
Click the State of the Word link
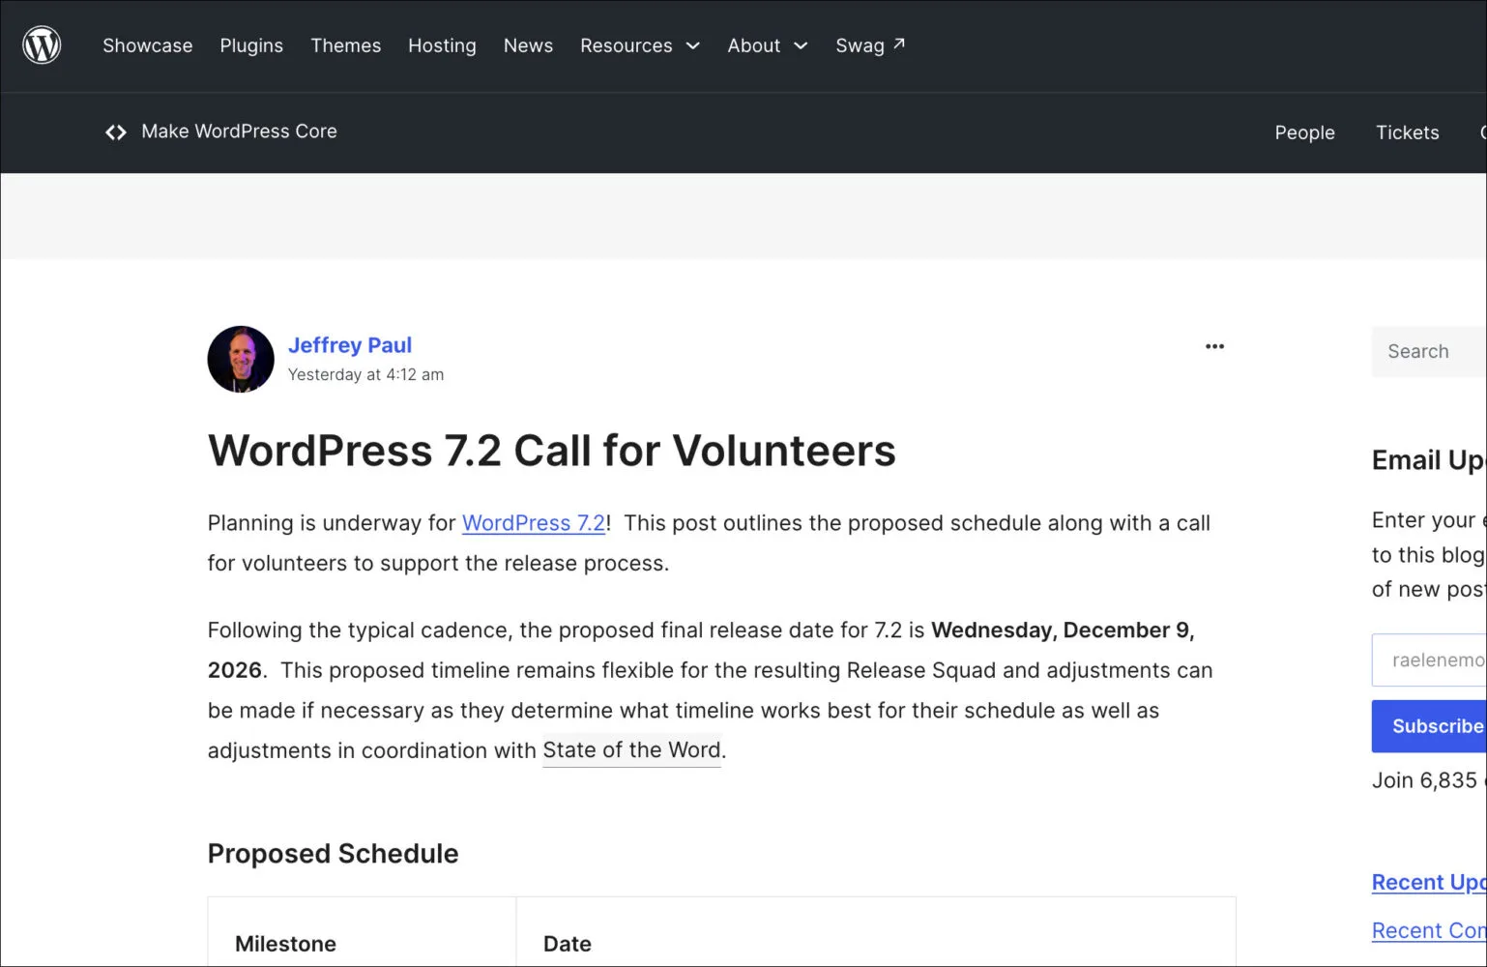point(631,750)
